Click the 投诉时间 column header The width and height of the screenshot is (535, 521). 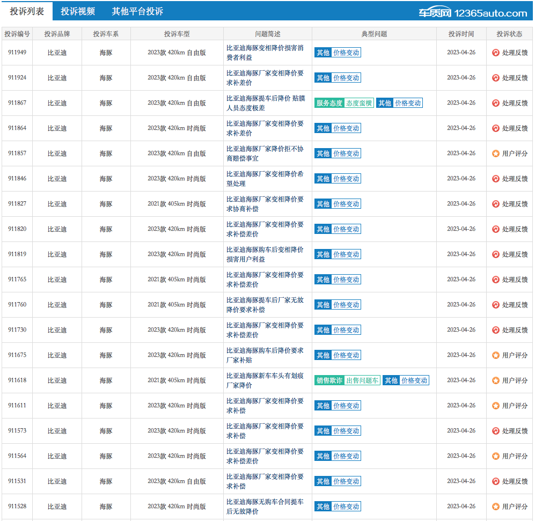[x=461, y=34]
